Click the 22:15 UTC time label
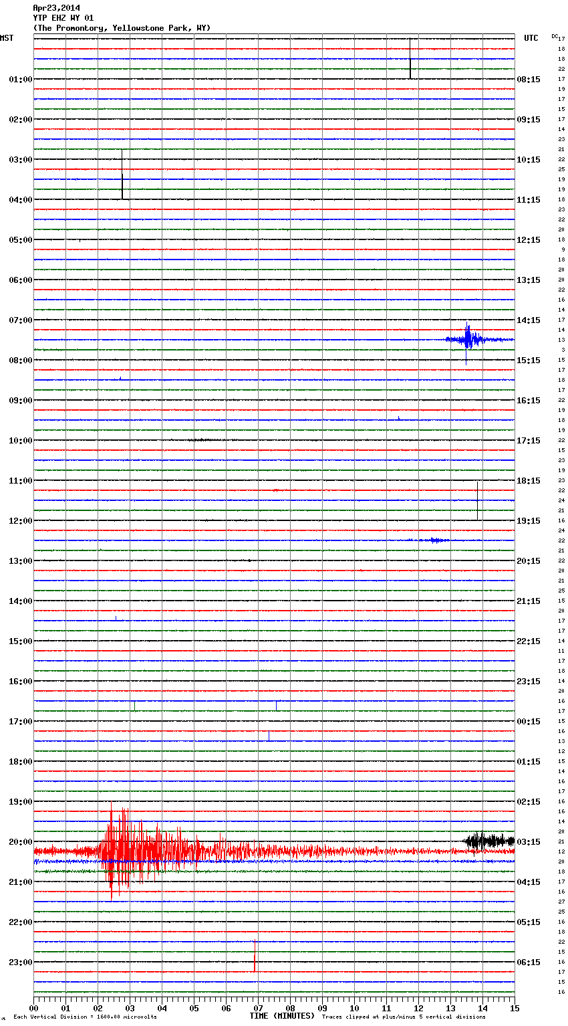Image resolution: width=568 pixels, height=1026 pixels. (529, 641)
